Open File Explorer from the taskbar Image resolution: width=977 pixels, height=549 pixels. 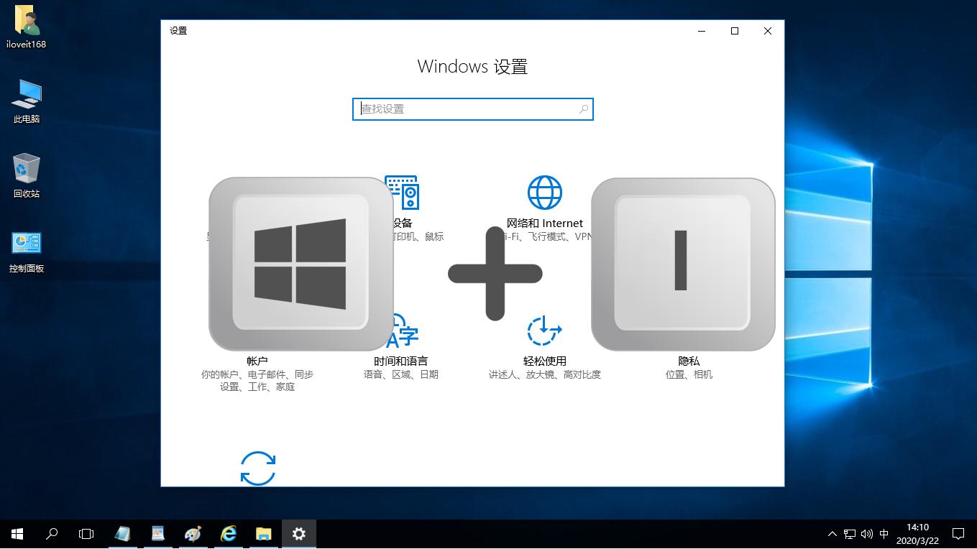click(x=263, y=534)
